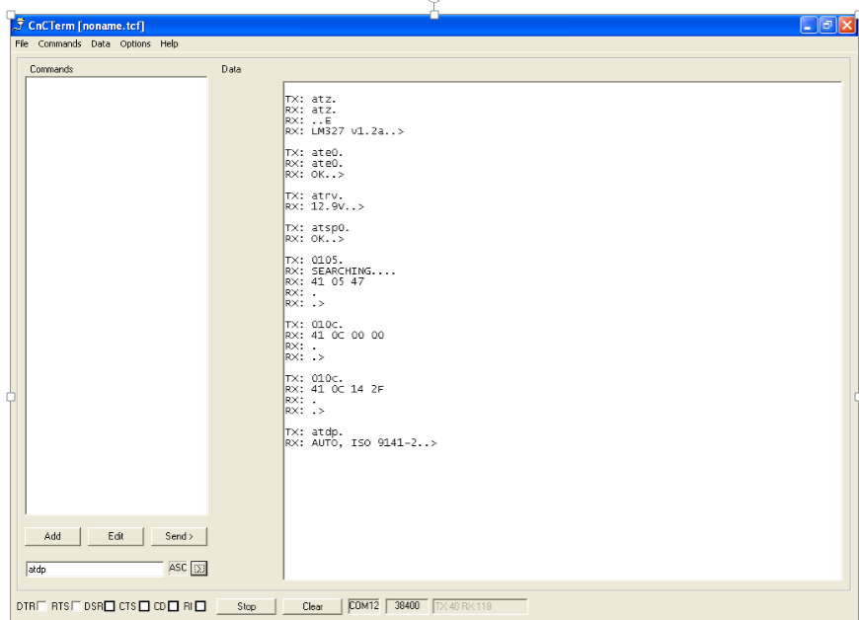Restore down the CnCTerm window
859x620 pixels.
[827, 26]
